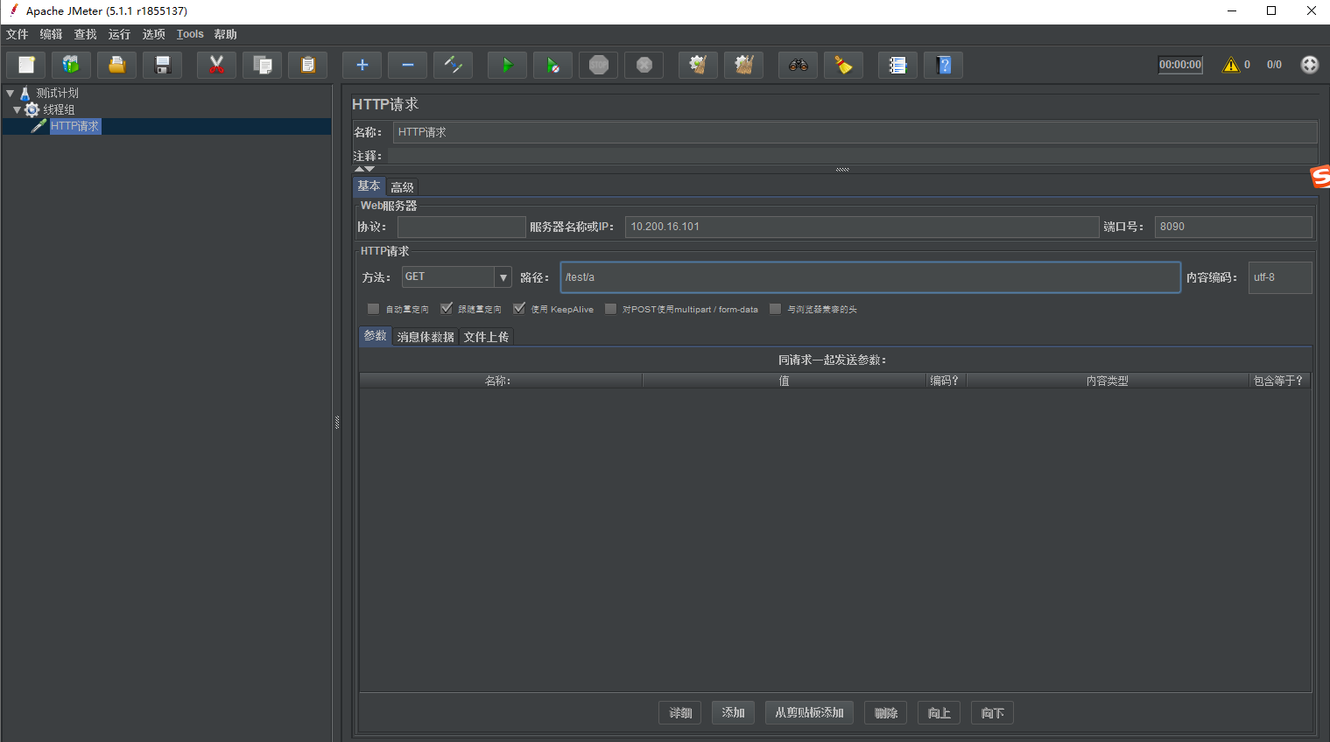Paste using the clipboard icon
1330x742 pixels.
[308, 65]
